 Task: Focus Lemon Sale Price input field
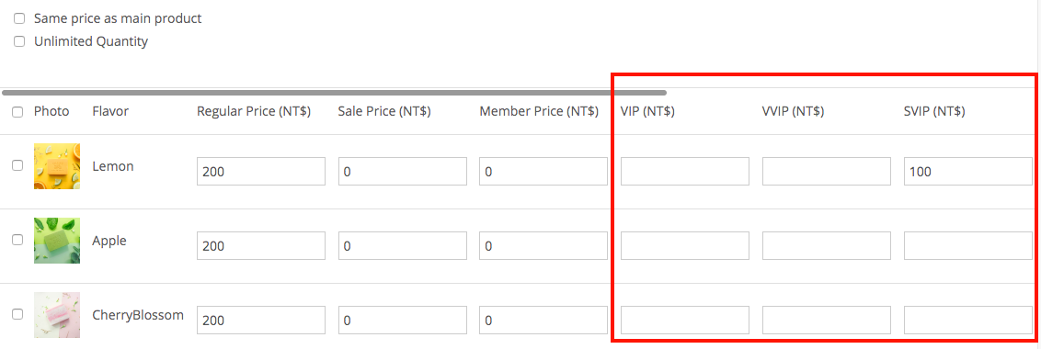point(402,171)
